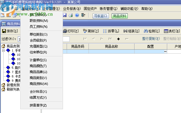Click the 拆零[L] split tool
Viewport: 181px width, 113px height.
click(x=111, y=31)
